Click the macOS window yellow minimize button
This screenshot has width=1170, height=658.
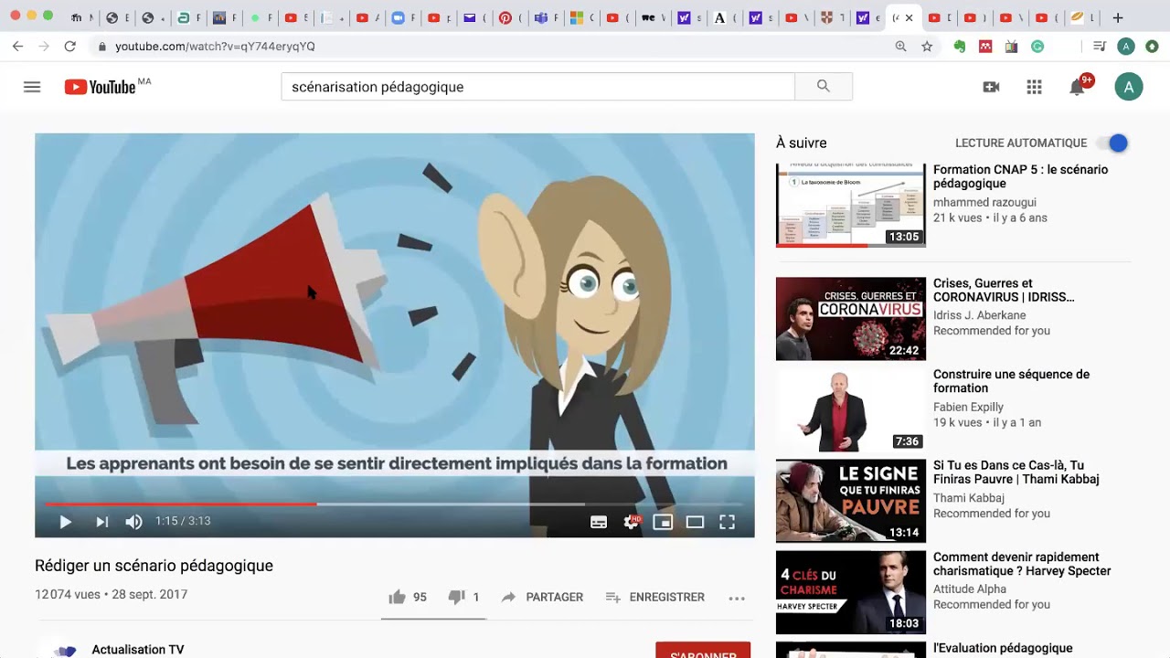point(32,16)
